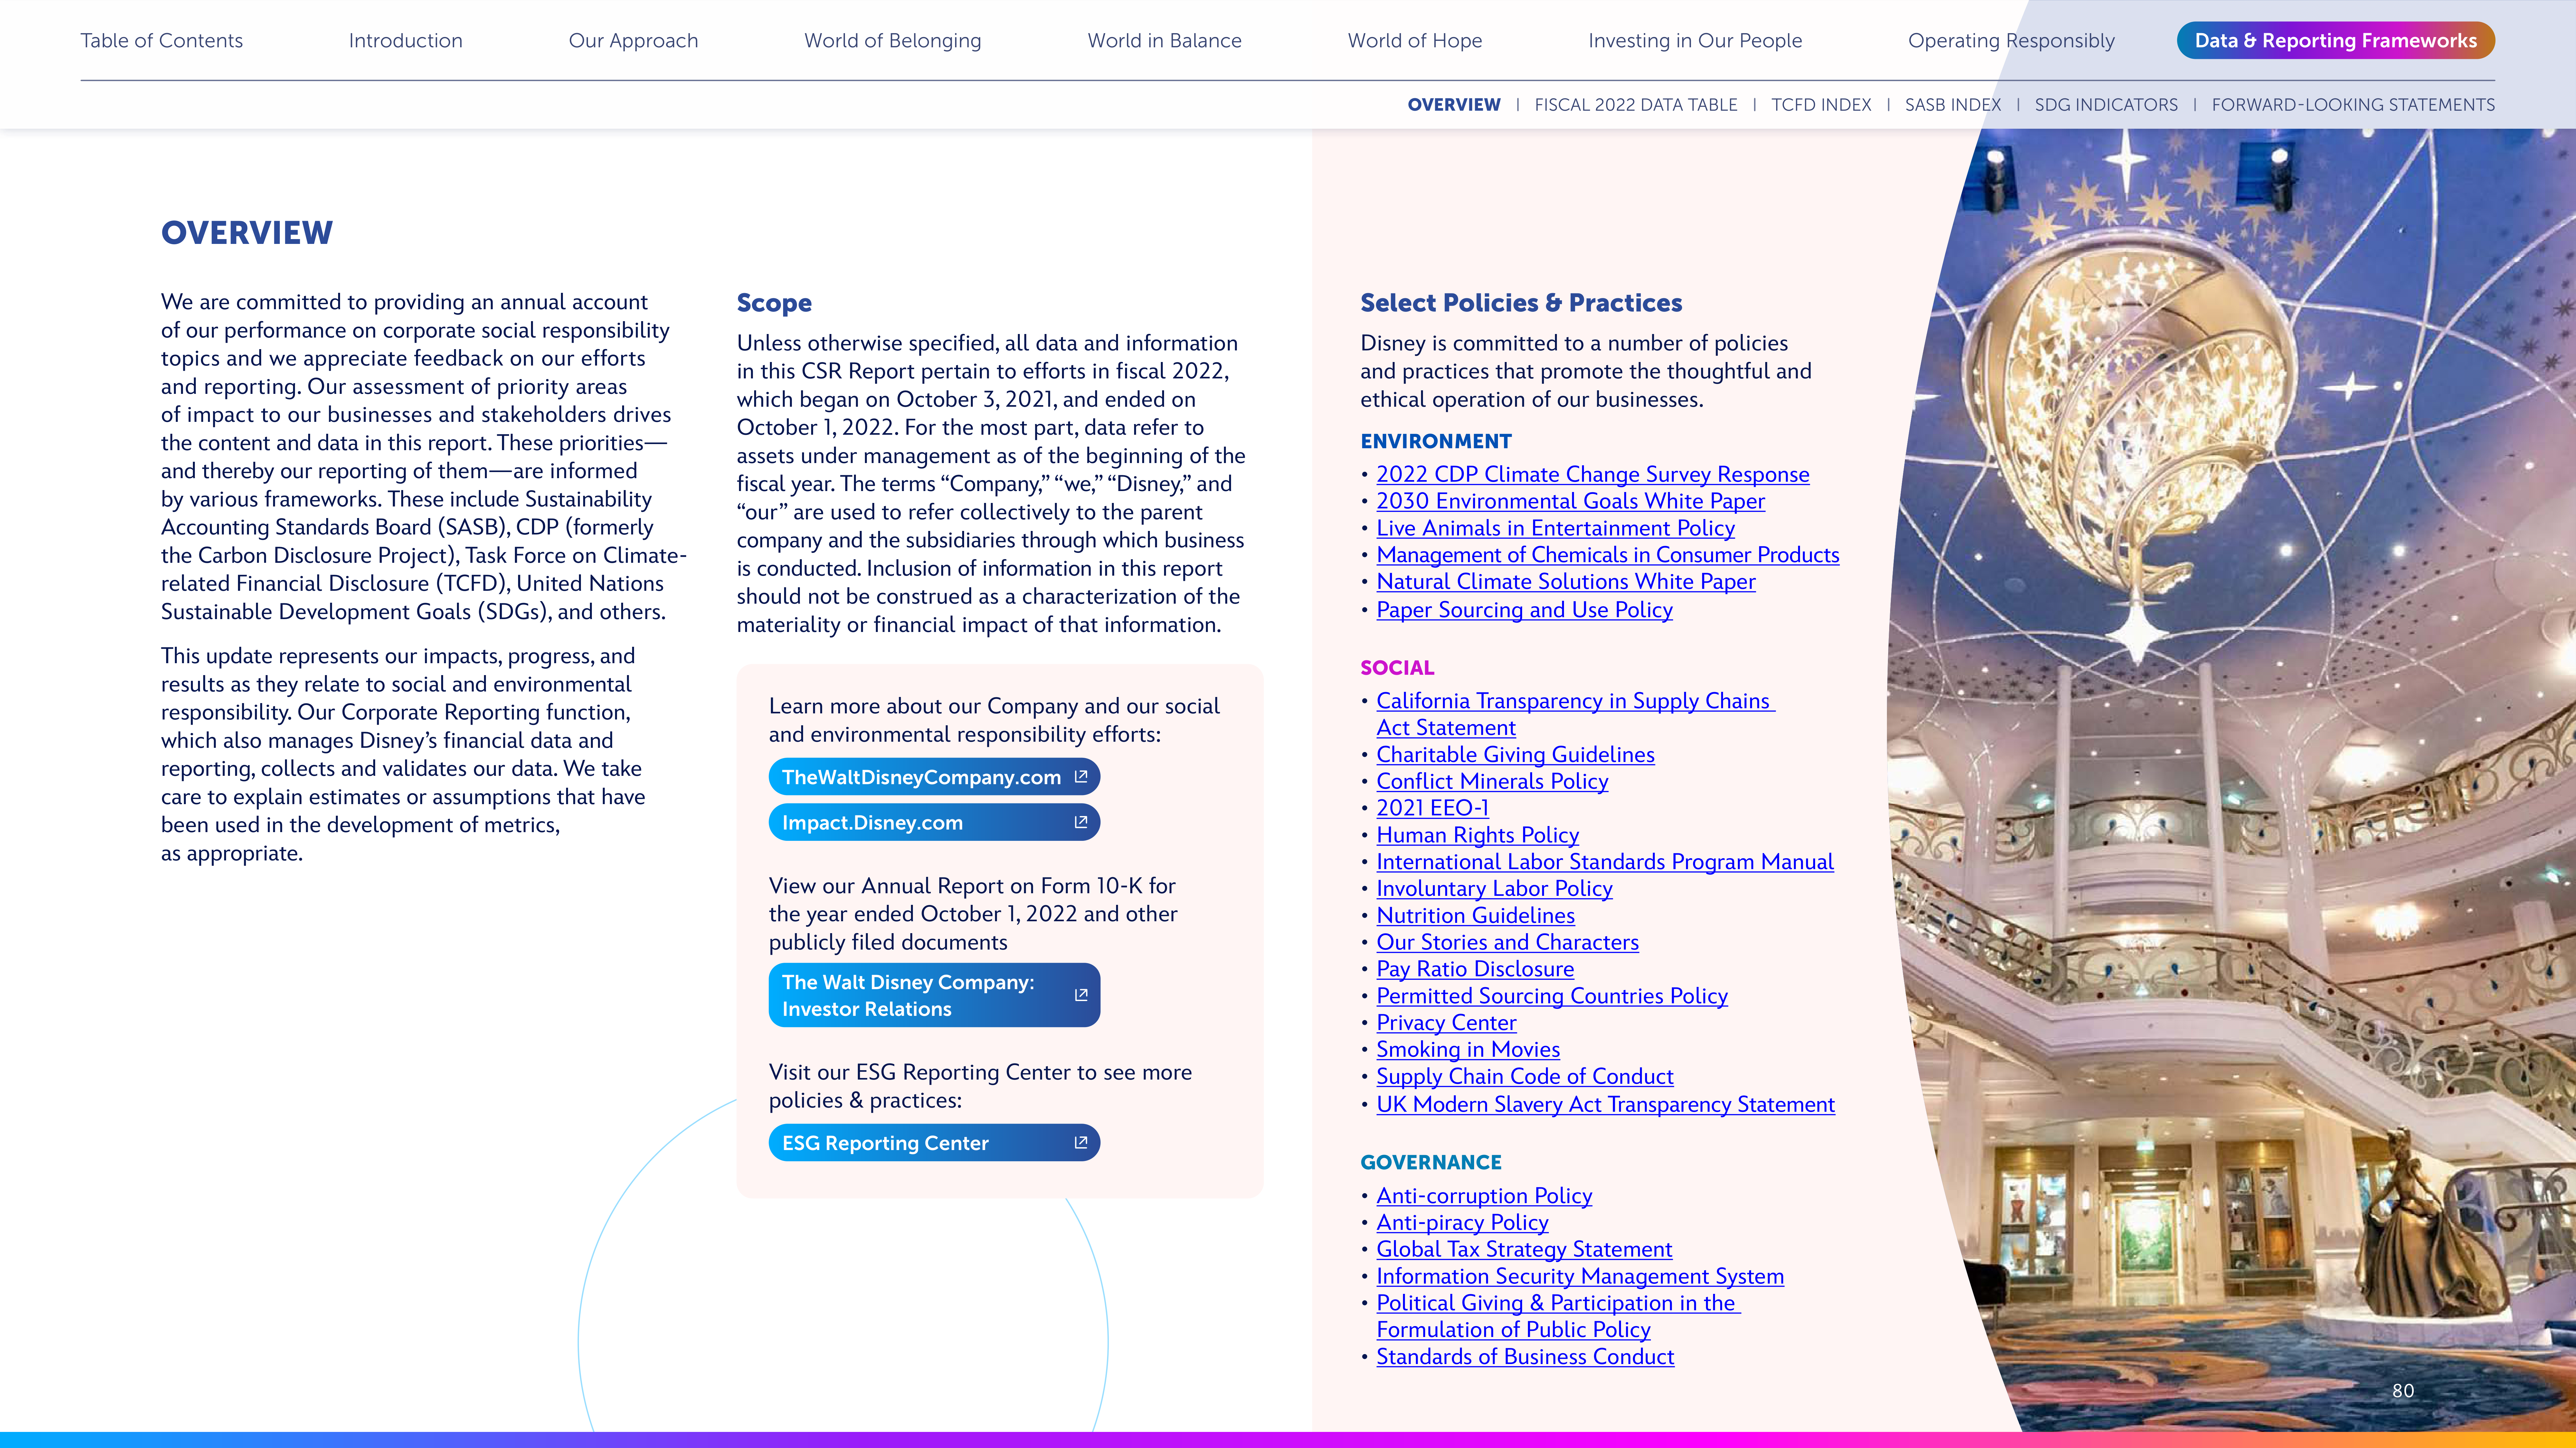Open FISCAL 2022 DATA TABLE sub-section
Image resolution: width=2576 pixels, height=1448 pixels.
1636,105
